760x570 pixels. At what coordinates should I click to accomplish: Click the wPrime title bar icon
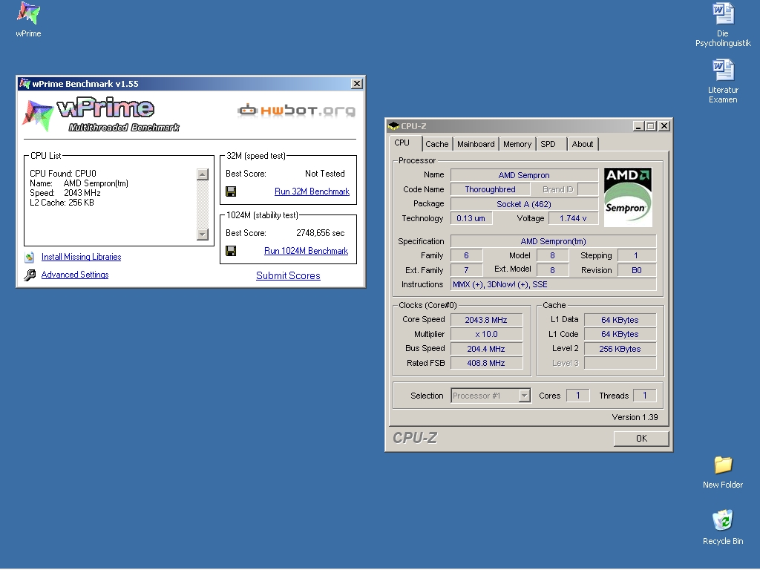[24, 83]
